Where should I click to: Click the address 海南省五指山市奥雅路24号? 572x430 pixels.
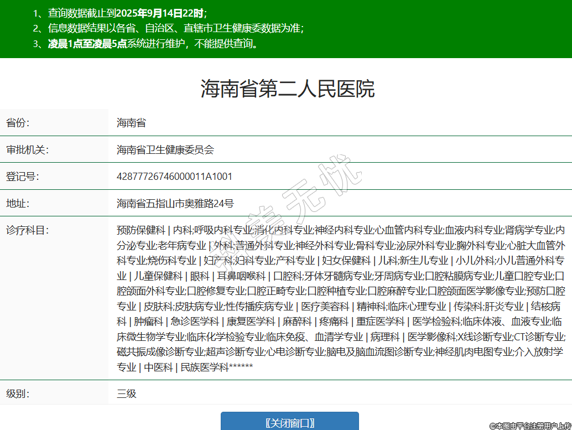175,204
